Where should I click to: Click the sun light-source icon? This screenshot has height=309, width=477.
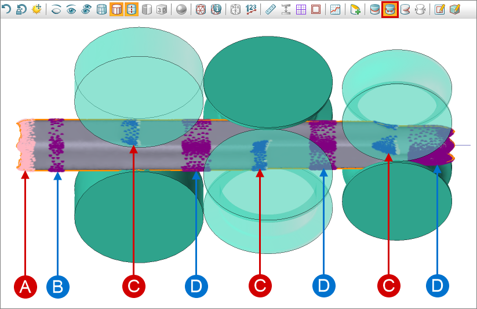coord(36,9)
